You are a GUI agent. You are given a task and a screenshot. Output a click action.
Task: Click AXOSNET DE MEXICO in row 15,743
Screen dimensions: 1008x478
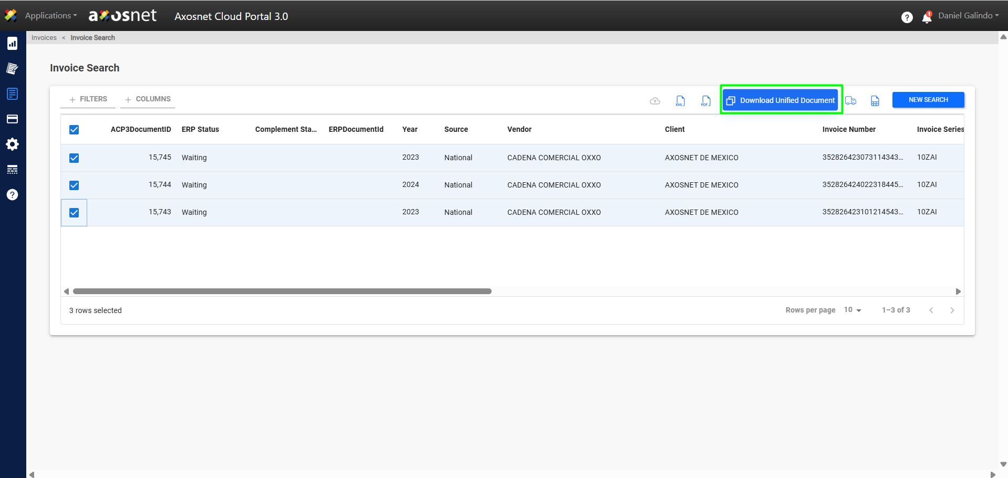click(702, 212)
